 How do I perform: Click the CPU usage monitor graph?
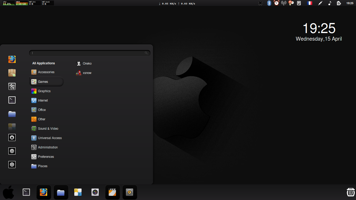[x=9, y=3]
